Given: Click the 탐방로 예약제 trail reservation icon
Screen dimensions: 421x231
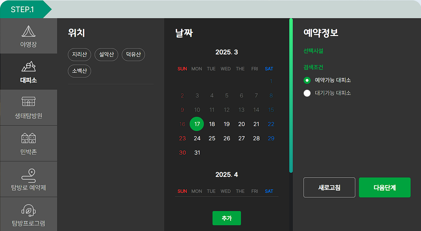Looking at the screenshot, I should point(29,179).
